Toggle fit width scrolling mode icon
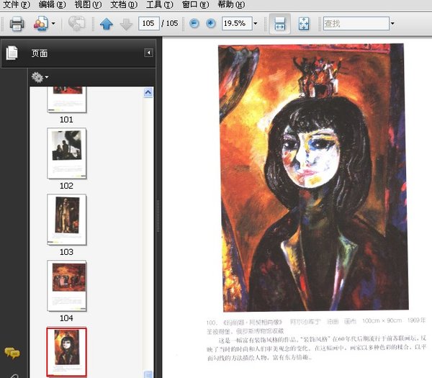 click(279, 24)
